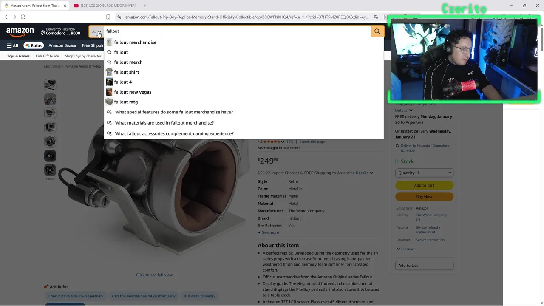
Task: Expand the import charges Details chevron
Action: [371, 173]
